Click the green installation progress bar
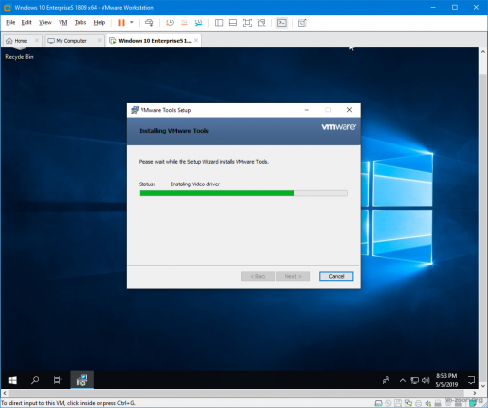The image size is (488, 408). (244, 193)
